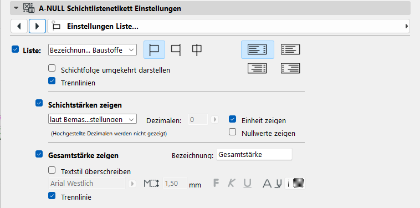Enable Schichtfolge umgekehrt darstellen

(52, 68)
